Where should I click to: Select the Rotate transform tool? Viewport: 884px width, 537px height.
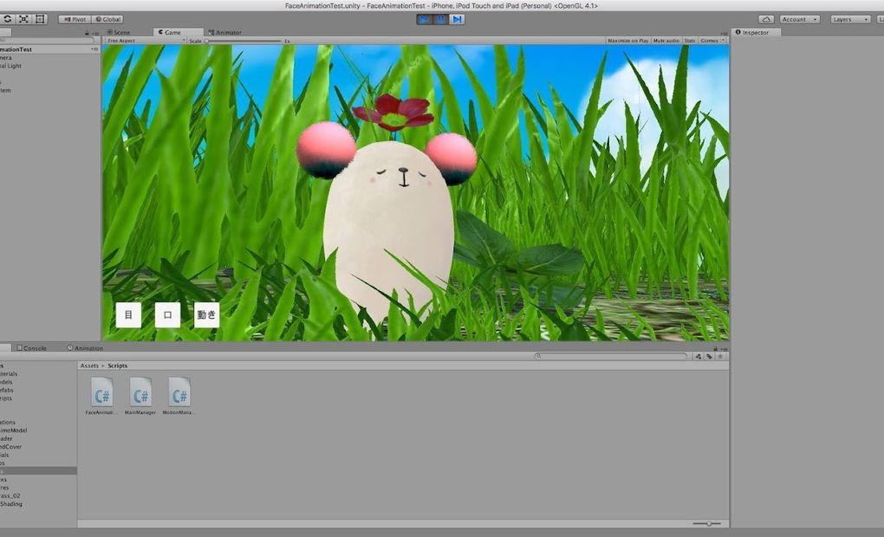click(x=7, y=19)
